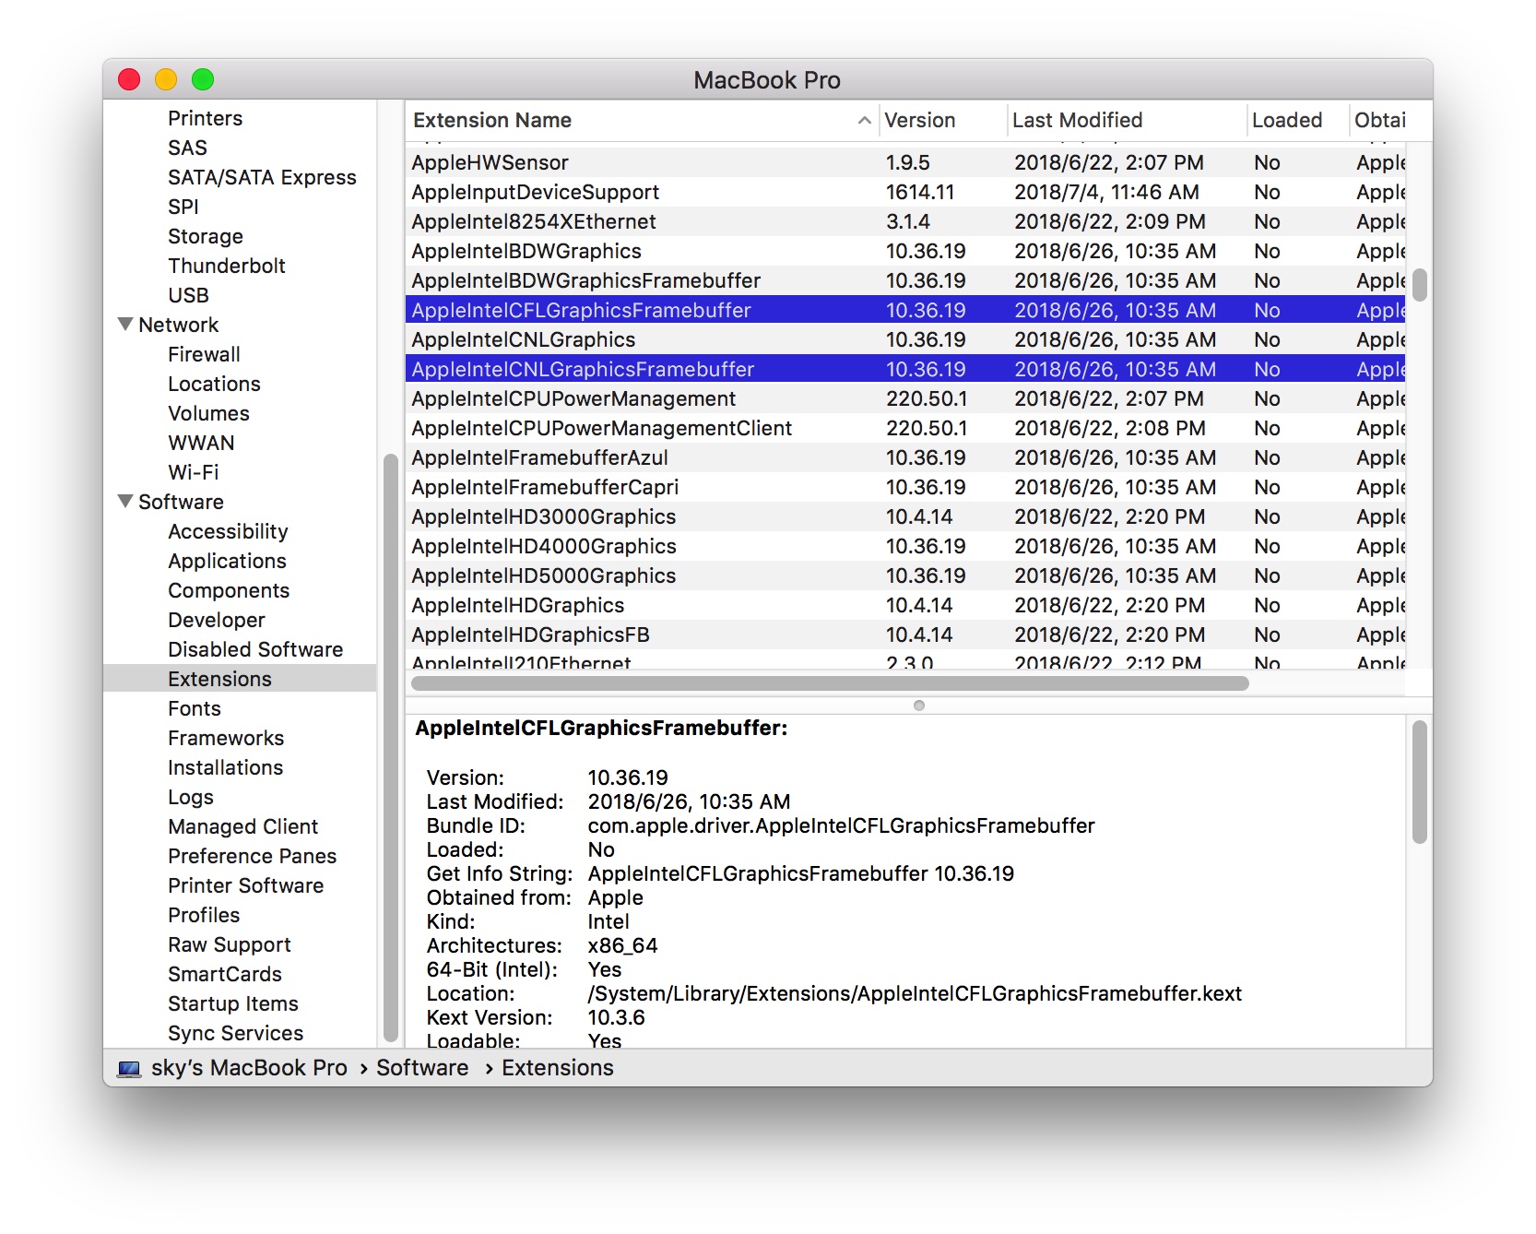
Task: Select SAS in the sidebar
Action: (x=187, y=148)
